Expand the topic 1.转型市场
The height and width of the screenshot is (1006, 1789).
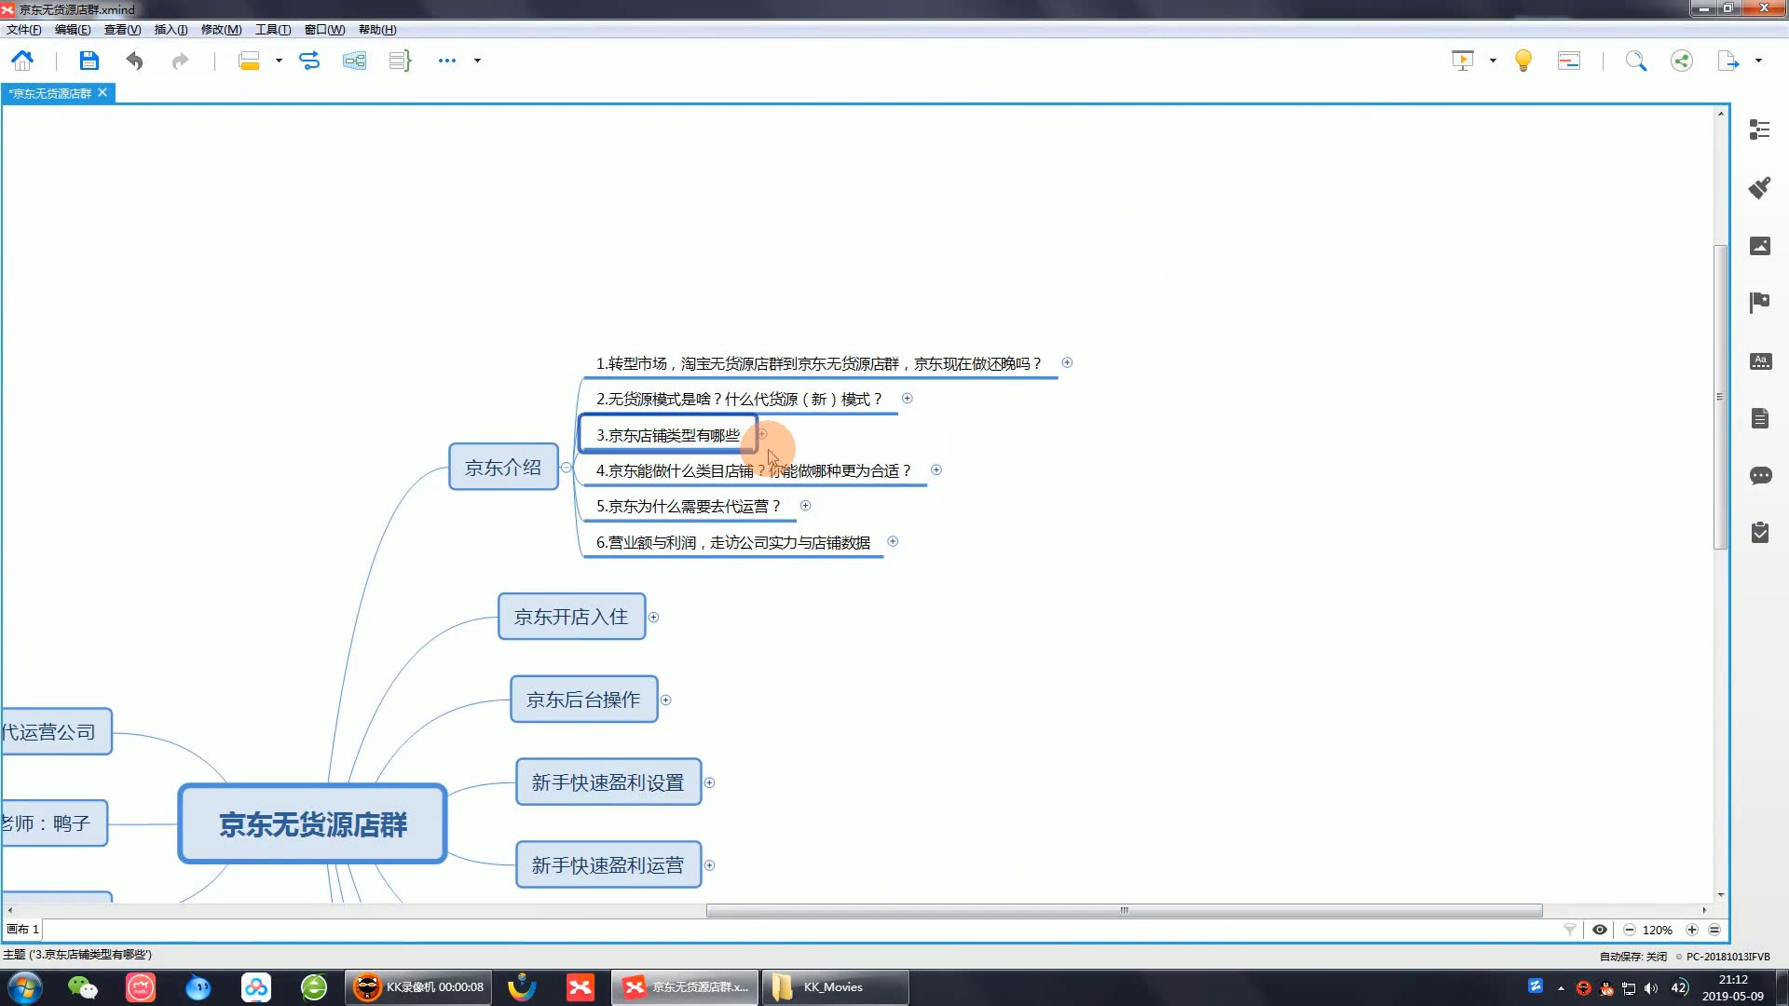tap(1067, 362)
